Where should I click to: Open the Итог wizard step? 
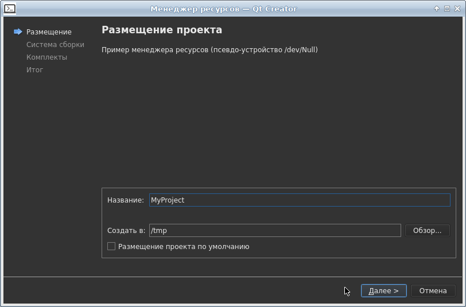coord(34,70)
